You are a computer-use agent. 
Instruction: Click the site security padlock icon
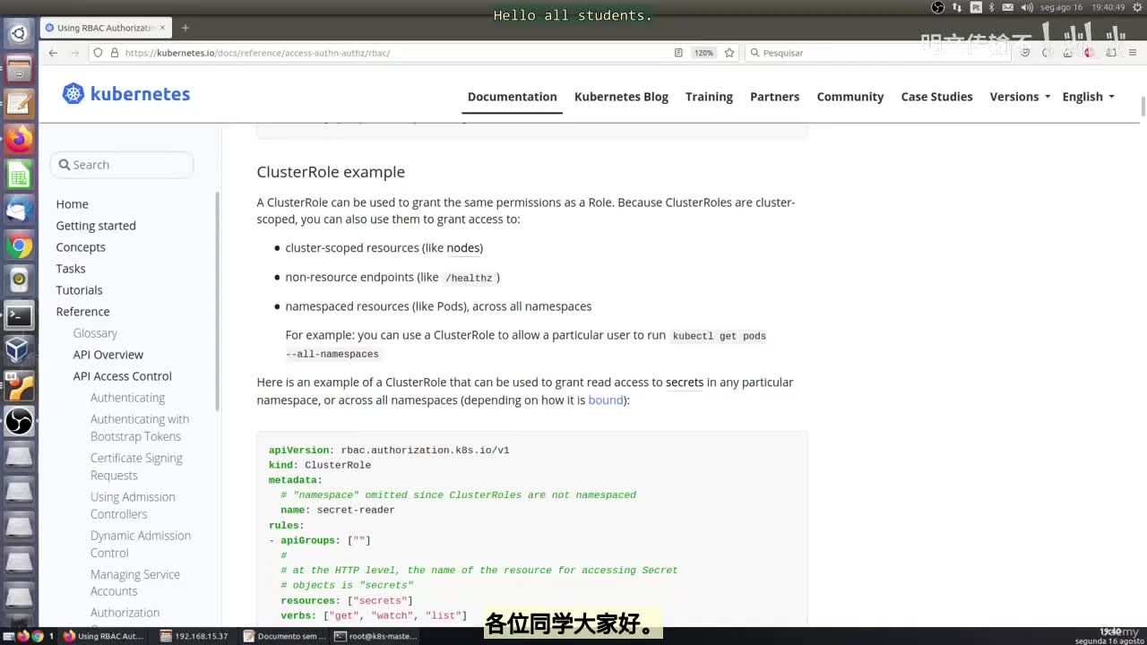(x=115, y=53)
